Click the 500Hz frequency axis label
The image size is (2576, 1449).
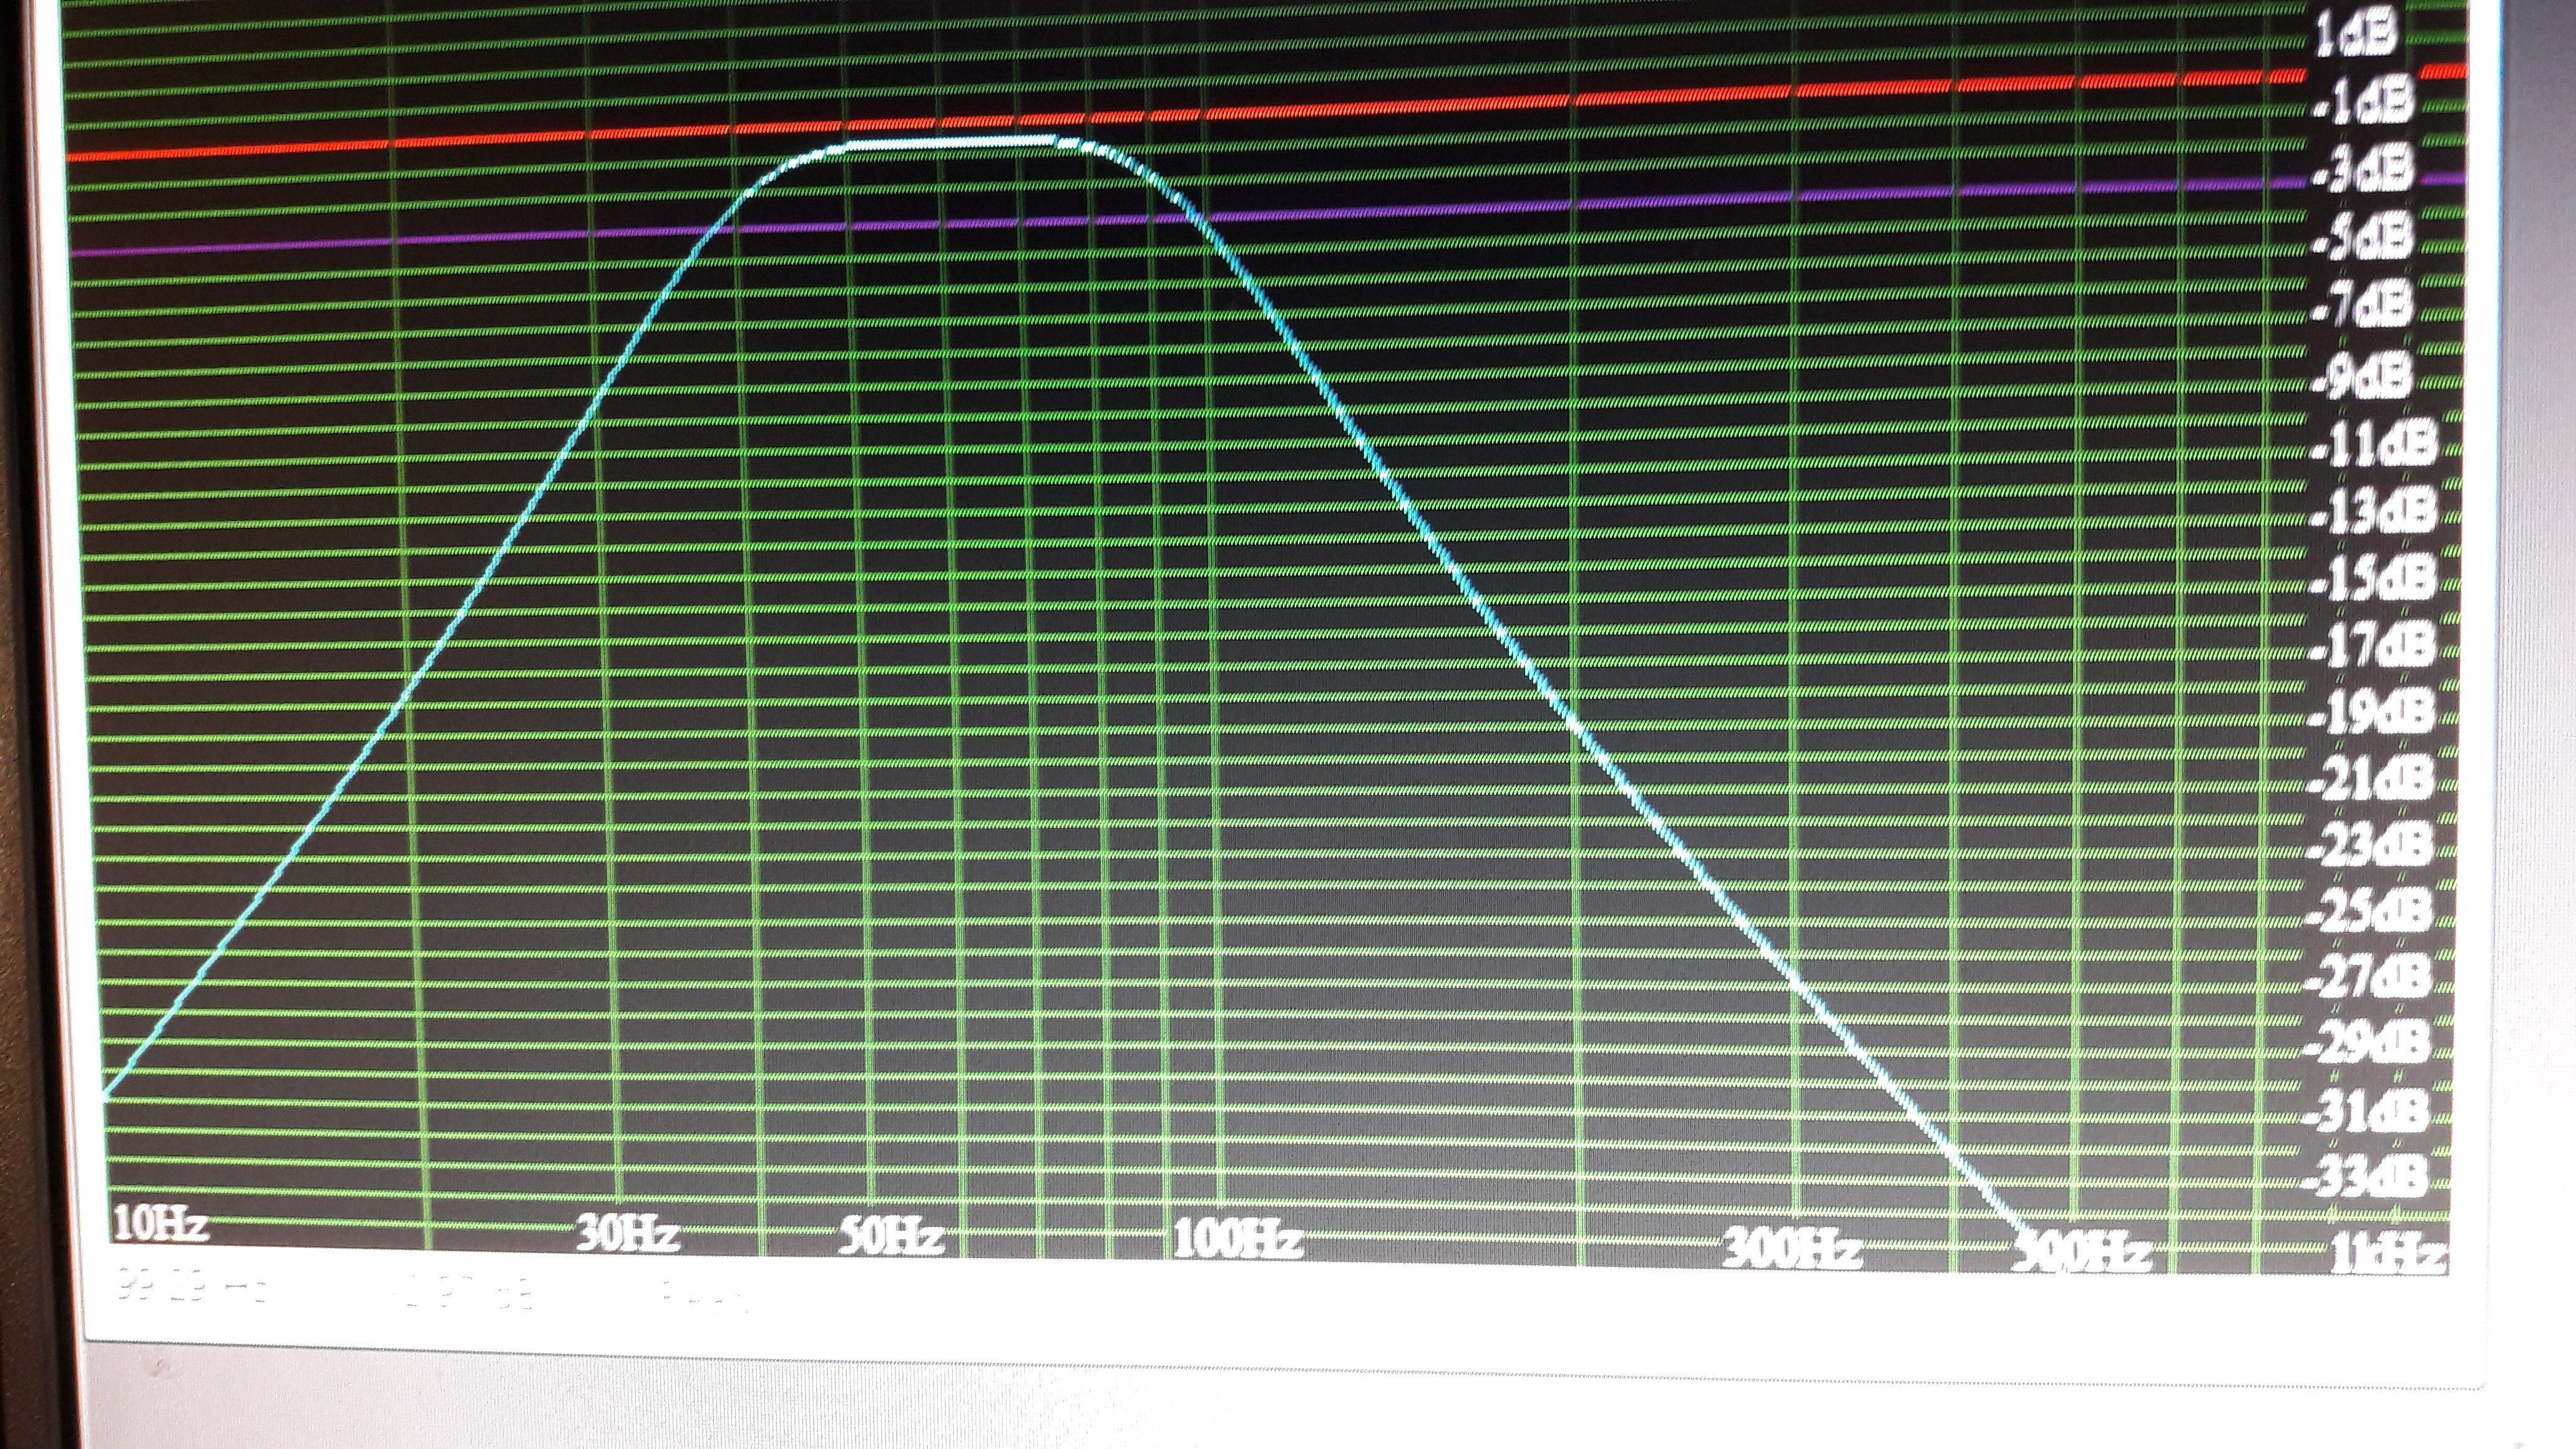(2080, 1252)
